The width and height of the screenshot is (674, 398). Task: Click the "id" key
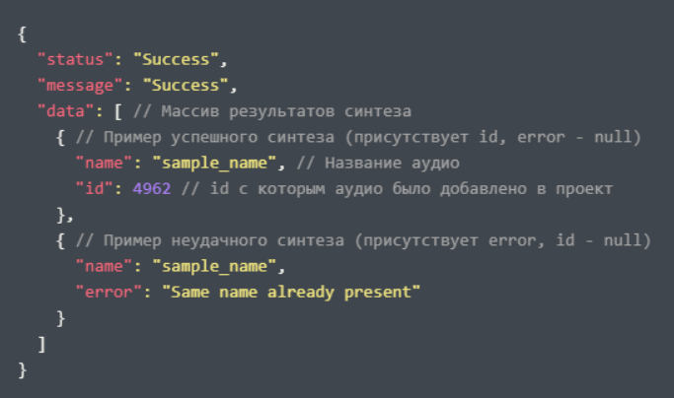pyautogui.click(x=95, y=188)
